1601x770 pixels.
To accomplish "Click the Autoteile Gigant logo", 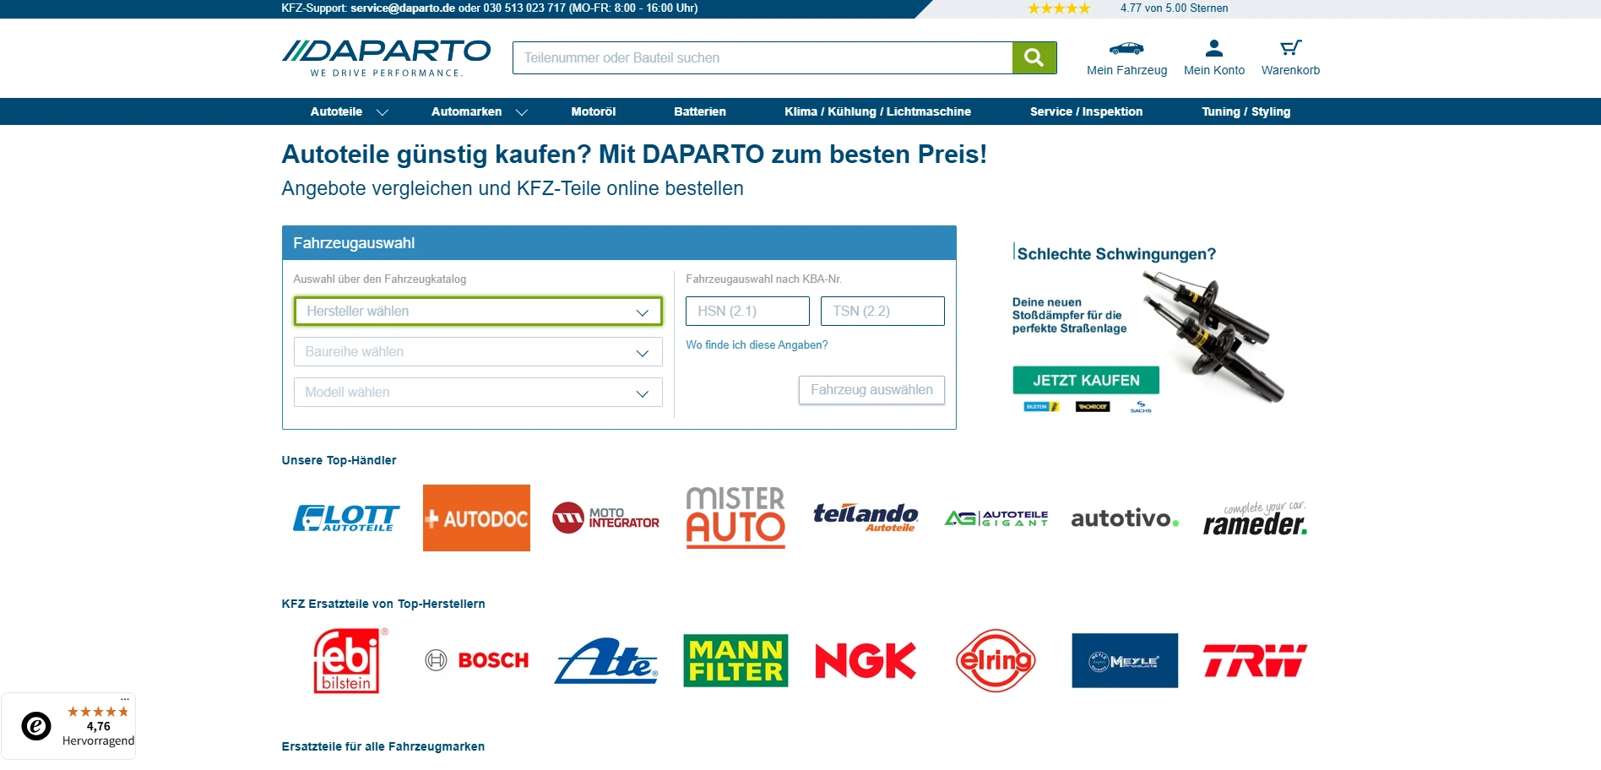I will point(996,518).
